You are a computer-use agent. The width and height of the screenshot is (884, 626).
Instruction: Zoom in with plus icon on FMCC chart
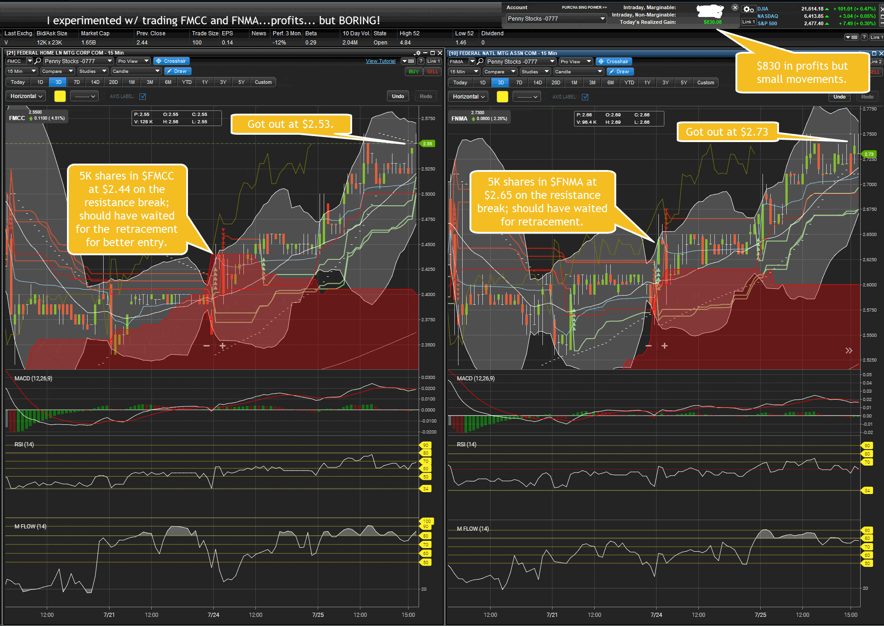point(222,346)
